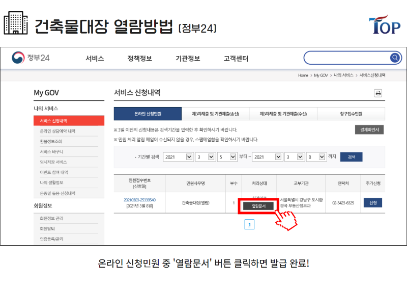Click the 민원사무명 column header
The width and height of the screenshot is (407, 287).
click(x=195, y=183)
